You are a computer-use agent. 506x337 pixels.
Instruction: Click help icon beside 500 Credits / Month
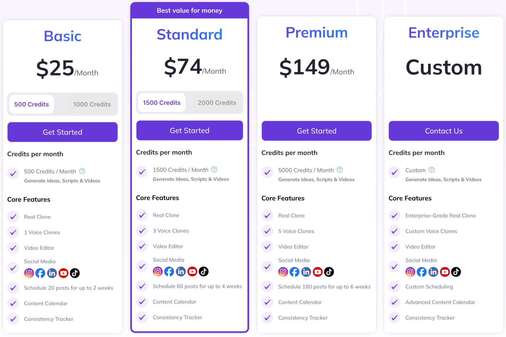coord(82,171)
